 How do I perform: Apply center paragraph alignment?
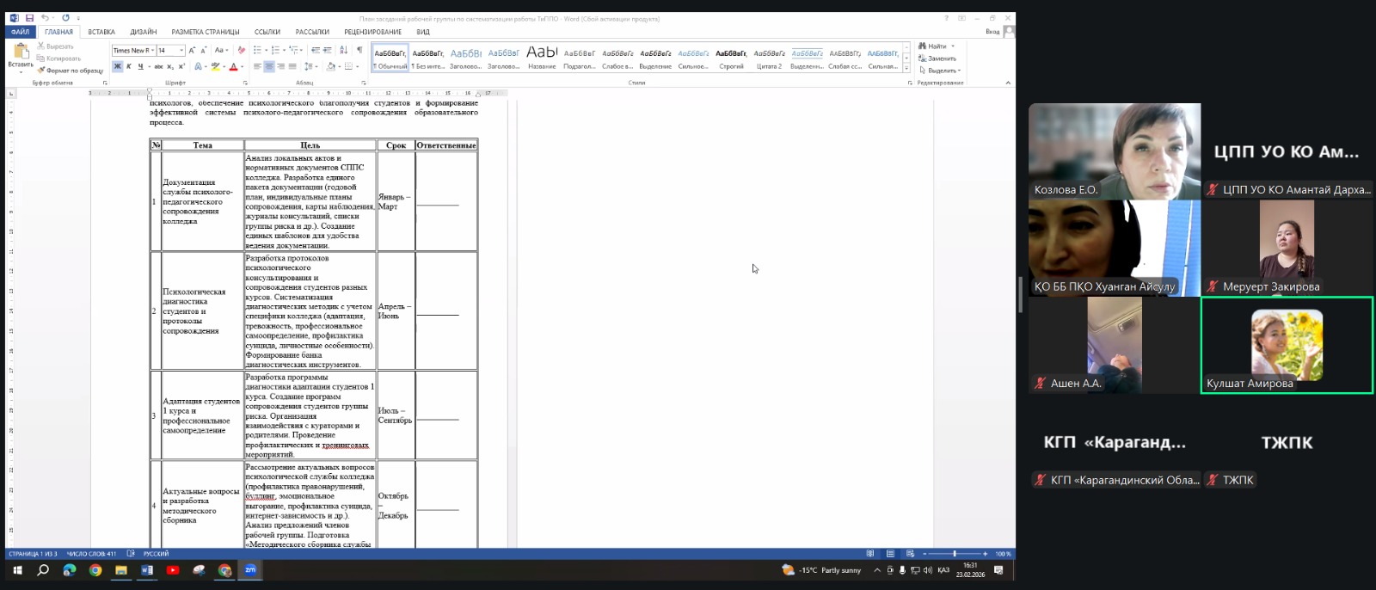pyautogui.click(x=269, y=66)
